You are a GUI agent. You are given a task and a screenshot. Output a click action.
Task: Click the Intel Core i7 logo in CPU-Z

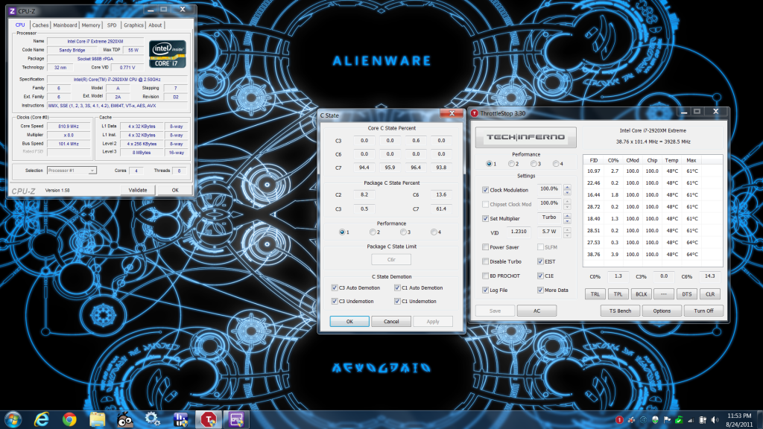click(x=168, y=54)
